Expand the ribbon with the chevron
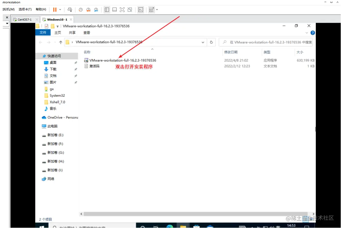The image size is (341, 228). coord(307,33)
